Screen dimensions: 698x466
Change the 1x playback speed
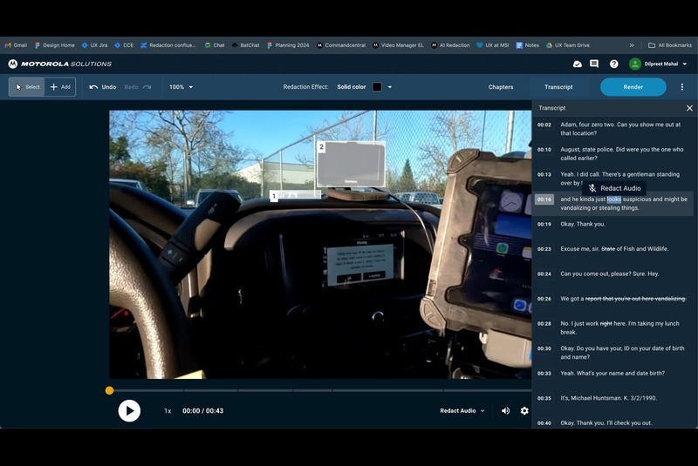(168, 411)
